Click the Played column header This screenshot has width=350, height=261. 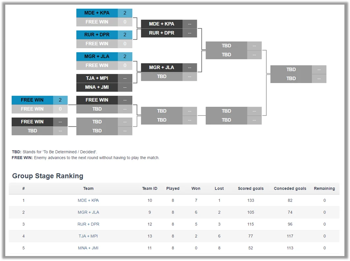click(x=173, y=188)
